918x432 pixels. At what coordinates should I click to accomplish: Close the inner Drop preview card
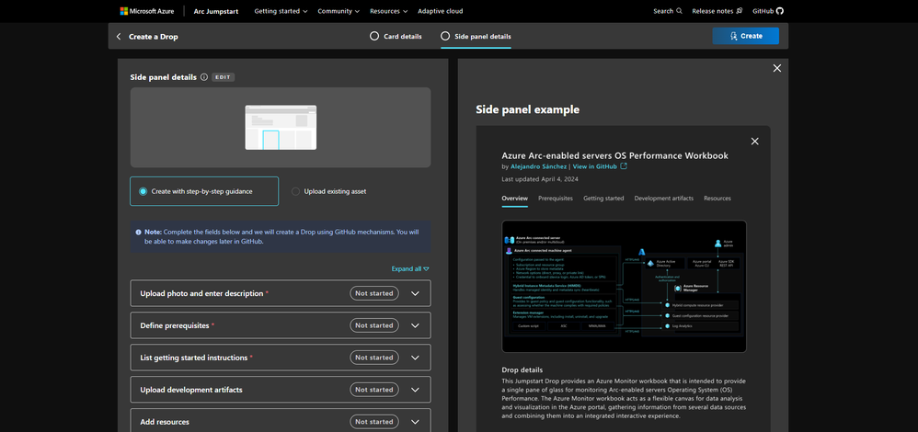754,141
